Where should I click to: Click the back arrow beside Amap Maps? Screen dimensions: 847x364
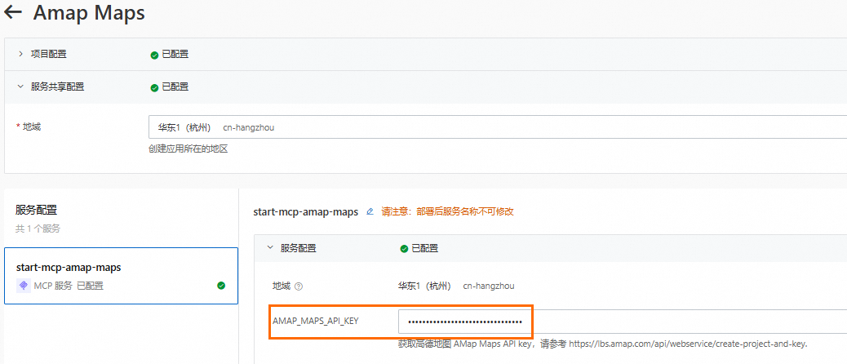click(12, 13)
